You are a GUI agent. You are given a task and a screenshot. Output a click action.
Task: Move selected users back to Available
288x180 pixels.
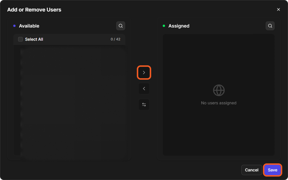(x=144, y=89)
